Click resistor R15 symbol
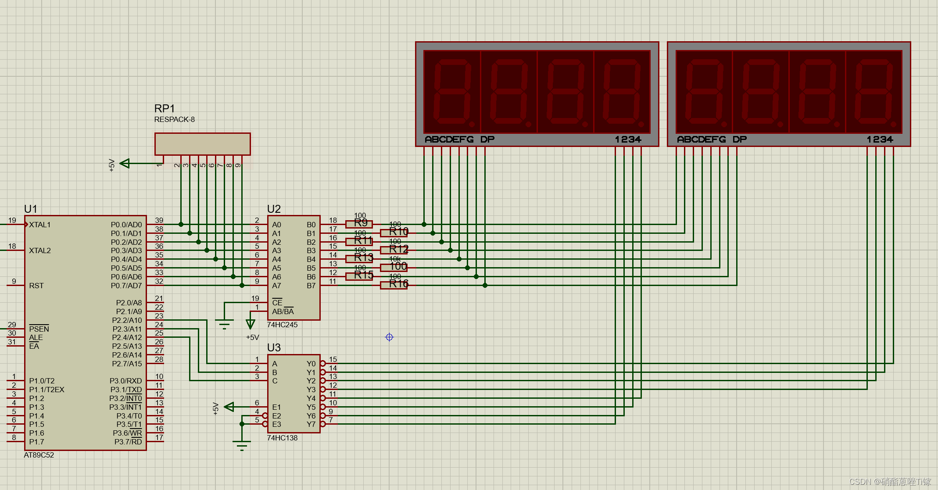This screenshot has width=938, height=490. coord(359,276)
